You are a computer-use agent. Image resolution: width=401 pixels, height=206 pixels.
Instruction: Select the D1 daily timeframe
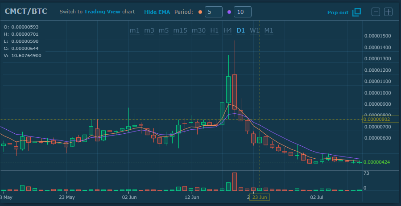pos(241,30)
